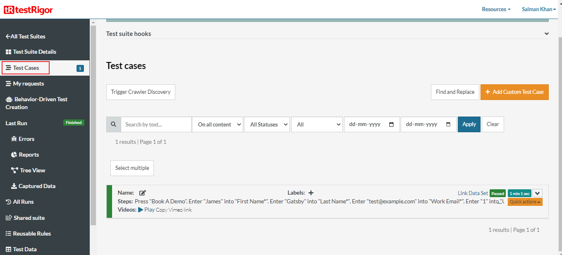Open Tree View in the sidebar
This screenshot has height=255, width=562.
coord(32,170)
